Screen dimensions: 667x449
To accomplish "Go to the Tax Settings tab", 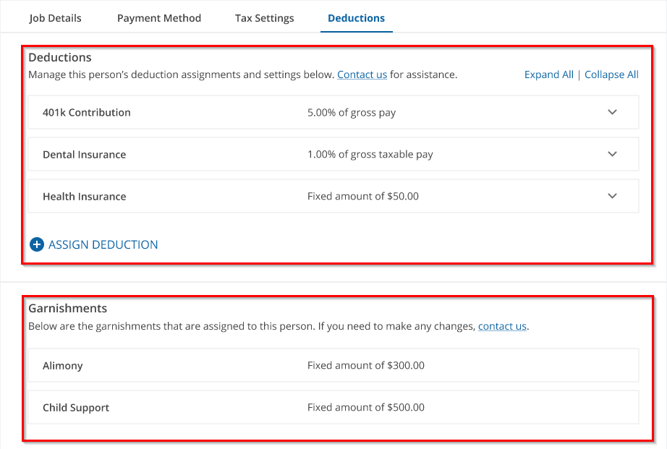I will [x=265, y=18].
